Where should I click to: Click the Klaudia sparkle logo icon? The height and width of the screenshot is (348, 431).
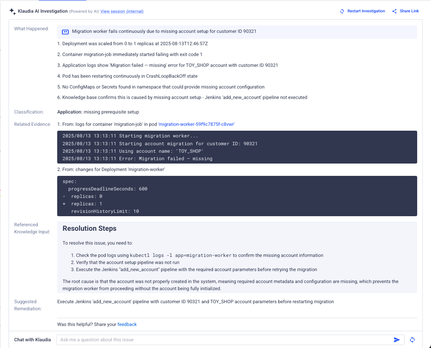tap(13, 11)
